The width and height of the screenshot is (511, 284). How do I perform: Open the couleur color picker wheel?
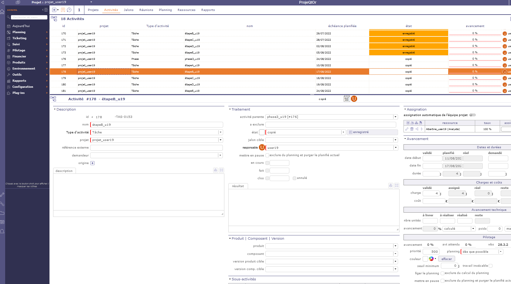[431, 259]
